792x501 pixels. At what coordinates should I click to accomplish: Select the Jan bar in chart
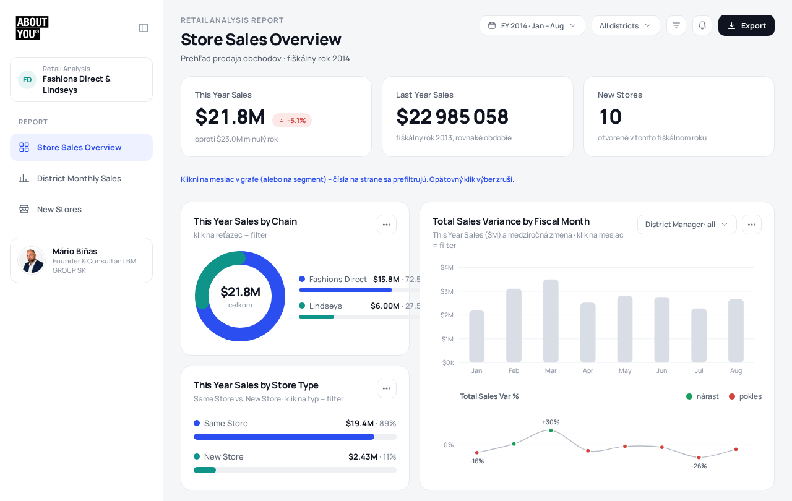click(x=477, y=336)
